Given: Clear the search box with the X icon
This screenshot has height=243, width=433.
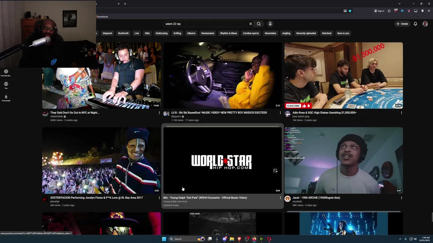Looking at the screenshot, I should [250, 24].
